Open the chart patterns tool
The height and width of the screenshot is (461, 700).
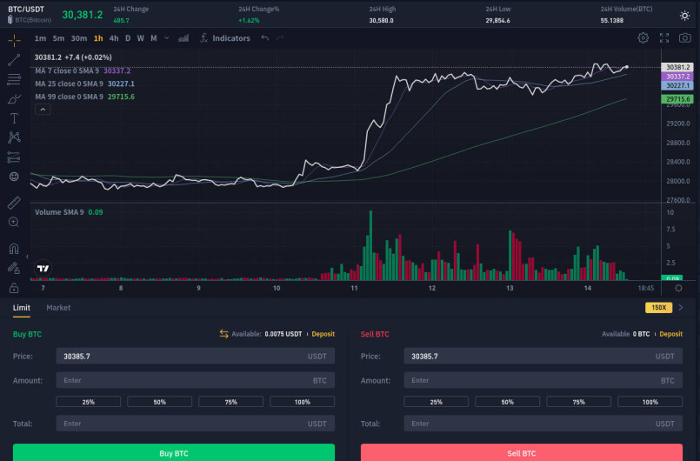[x=14, y=137]
